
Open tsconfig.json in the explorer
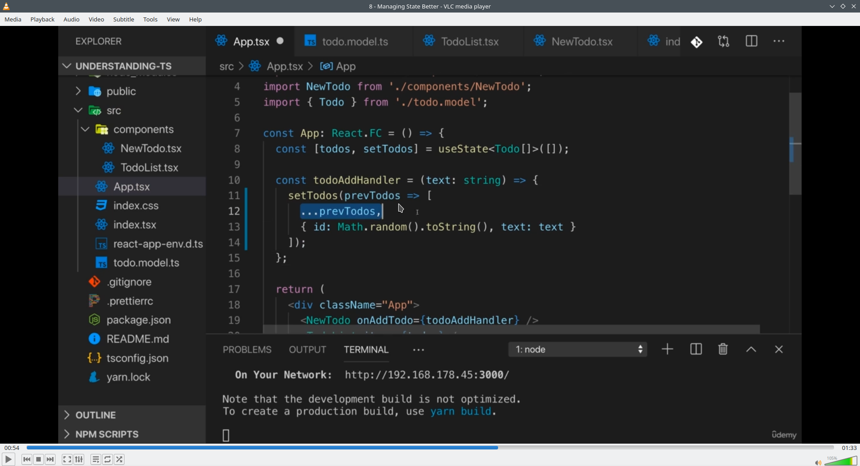coord(132,358)
